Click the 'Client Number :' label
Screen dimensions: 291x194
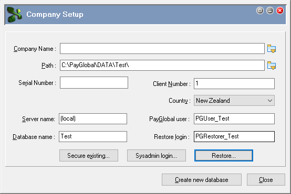[172, 84]
